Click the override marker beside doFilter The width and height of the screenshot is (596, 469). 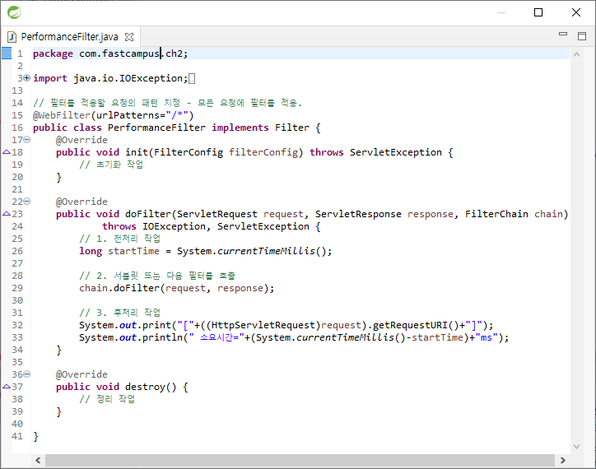coord(7,214)
